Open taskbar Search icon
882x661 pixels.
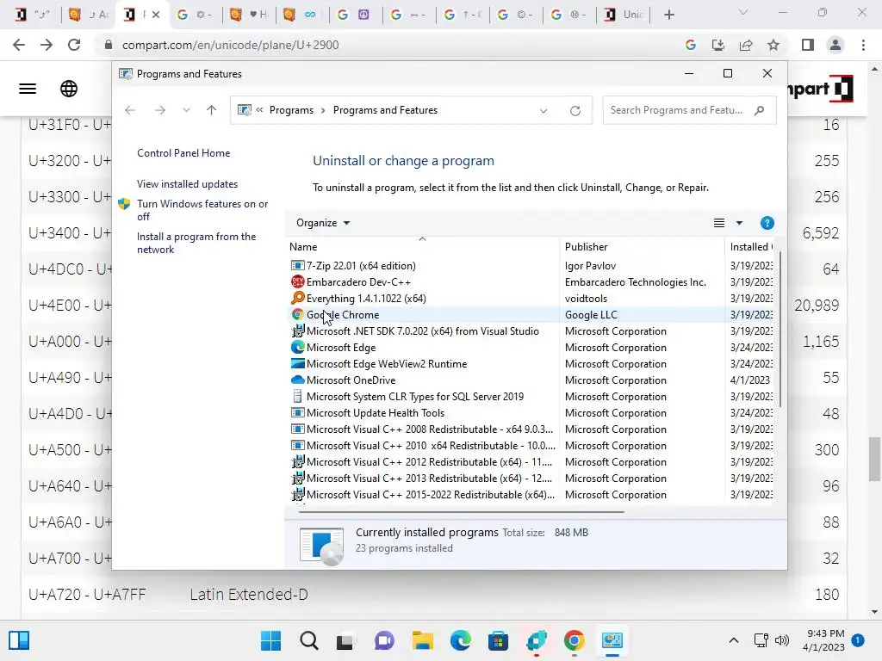click(309, 640)
